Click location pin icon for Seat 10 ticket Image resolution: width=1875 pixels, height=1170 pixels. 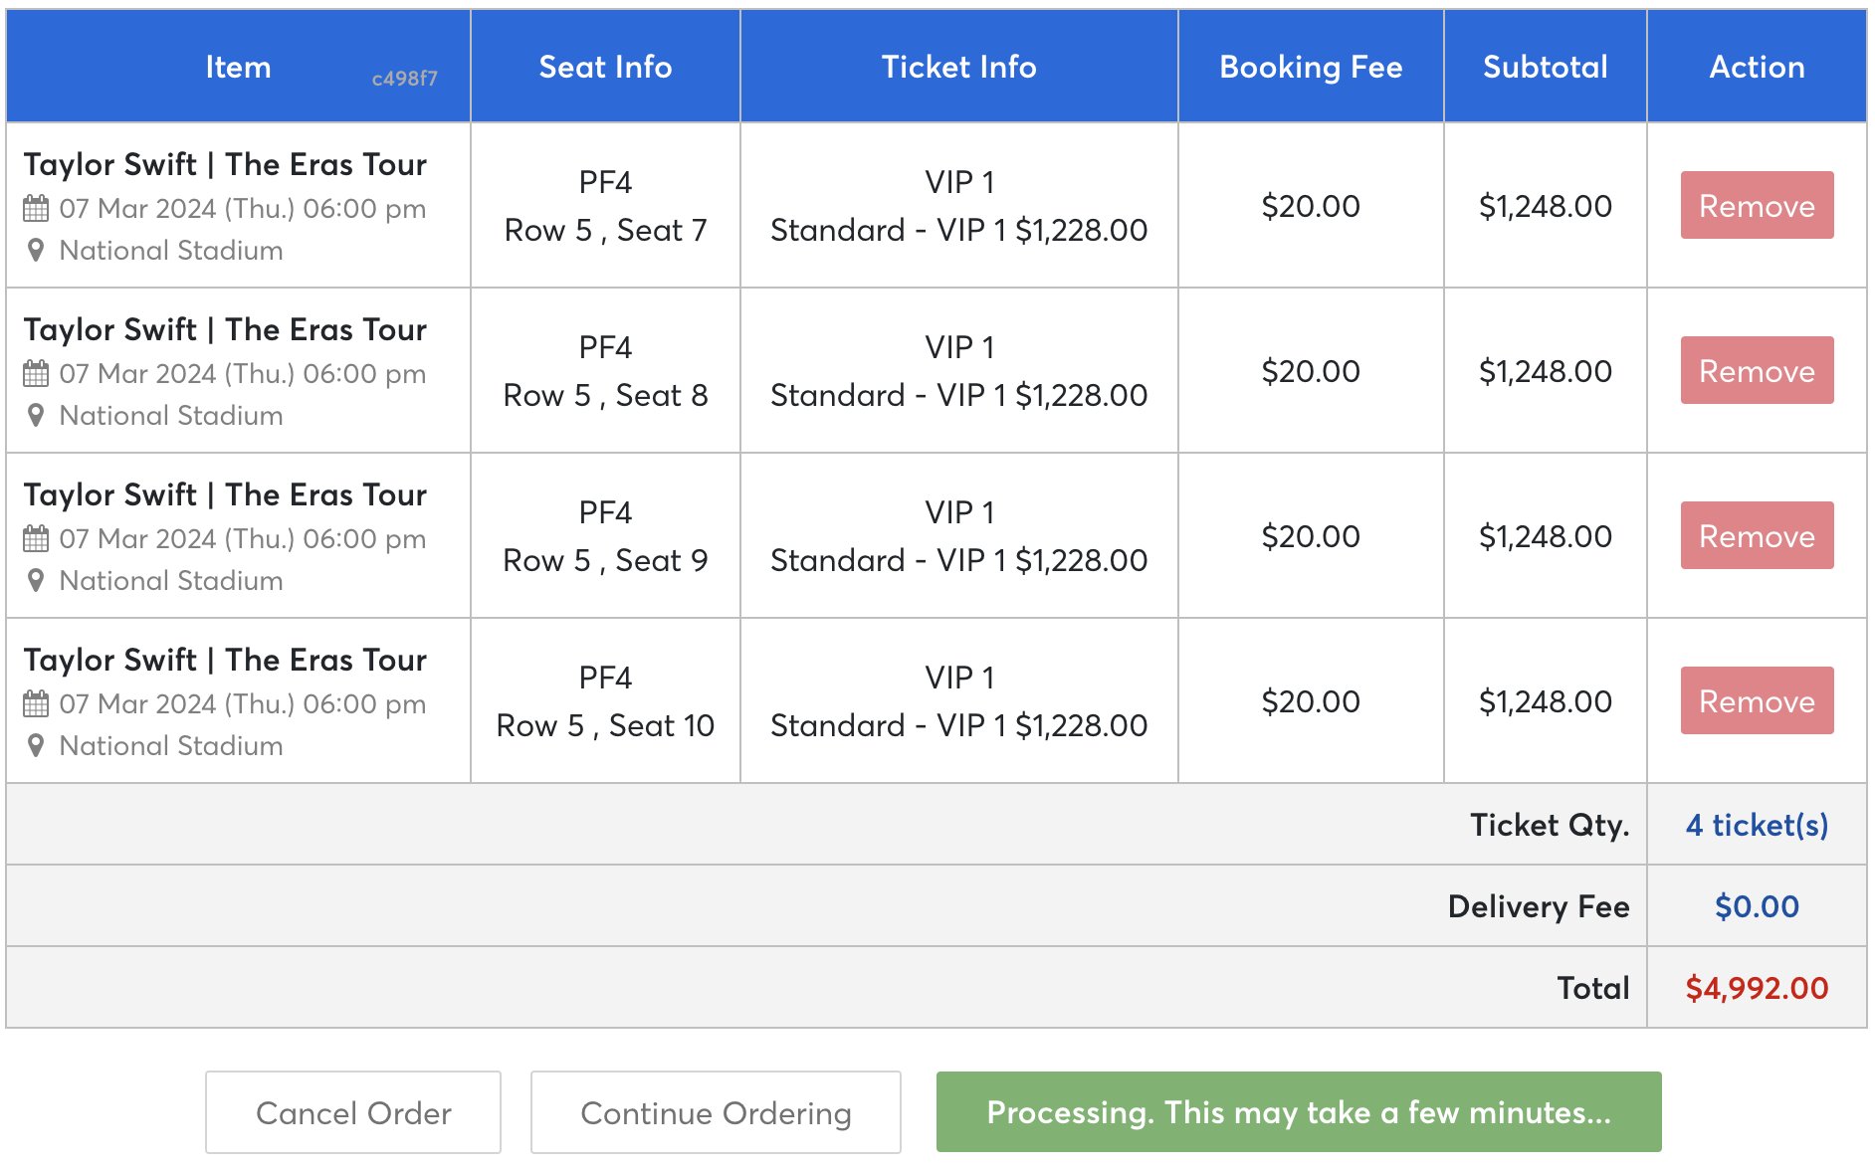click(36, 746)
